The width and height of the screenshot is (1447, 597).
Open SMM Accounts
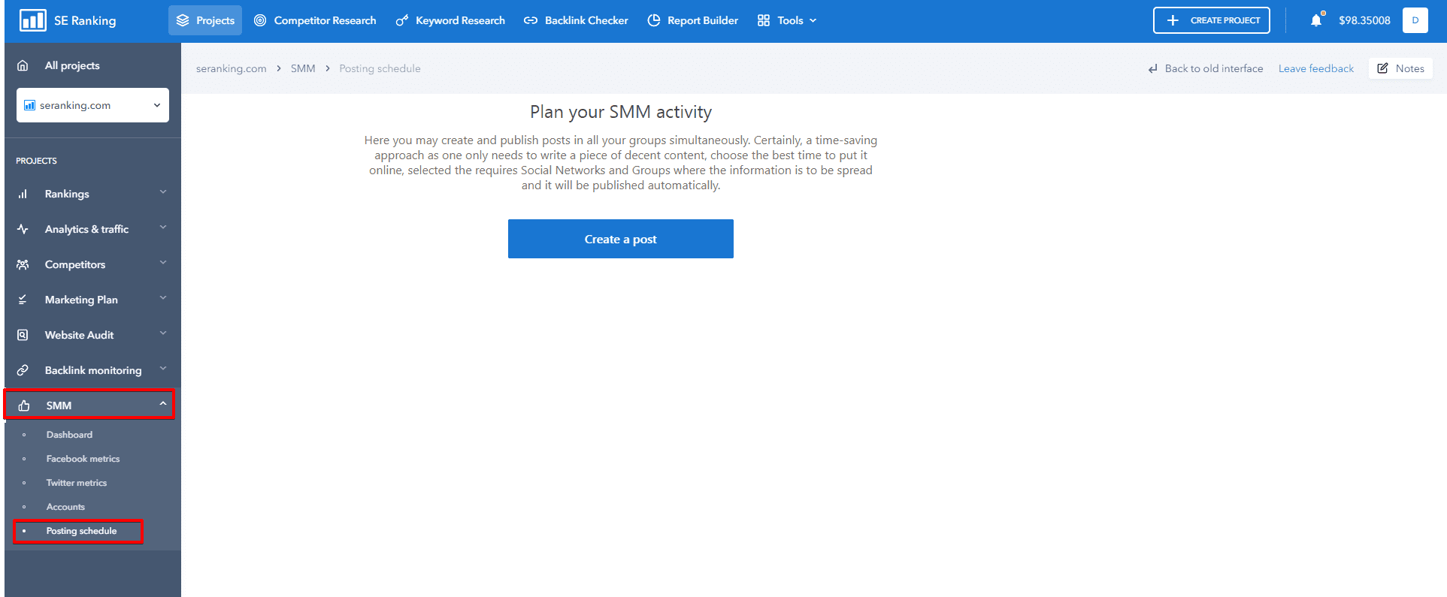[x=65, y=507]
